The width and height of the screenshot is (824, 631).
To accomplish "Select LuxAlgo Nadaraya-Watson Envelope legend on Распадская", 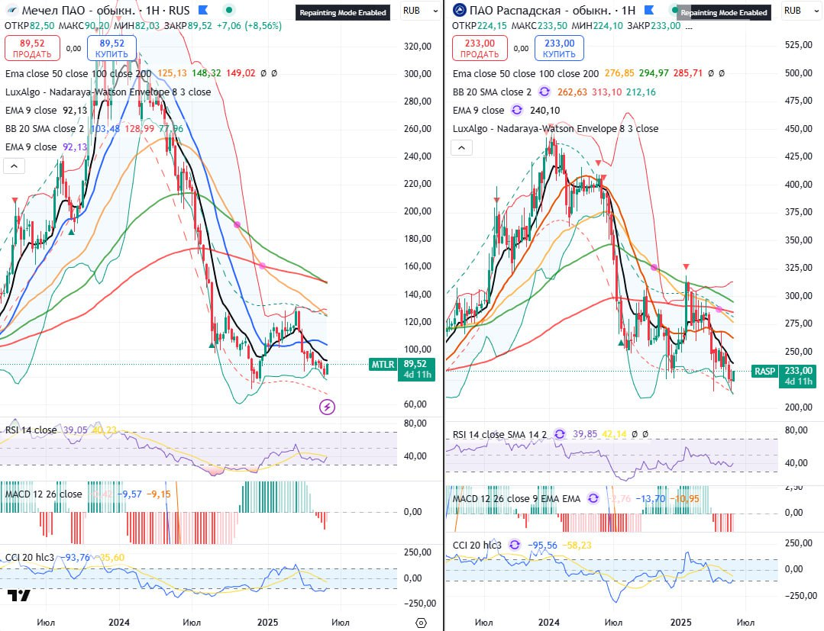I will point(555,129).
